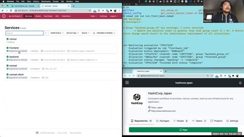
Task: Open the History menu in the menu bar
Action: (36, 2)
